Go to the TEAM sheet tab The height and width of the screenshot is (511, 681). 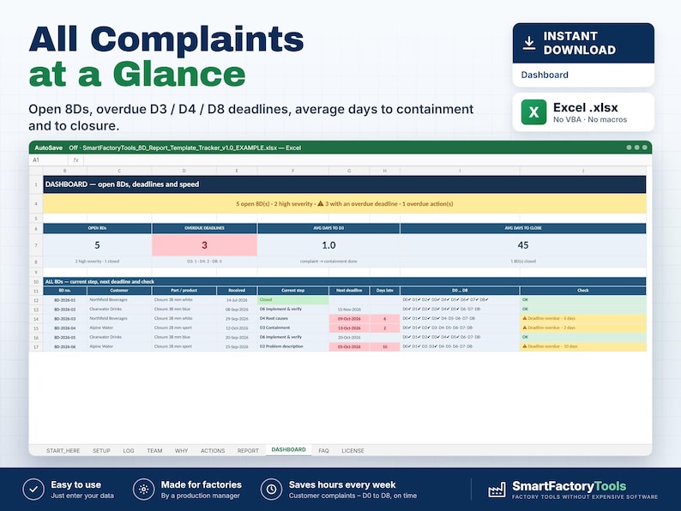coord(154,451)
